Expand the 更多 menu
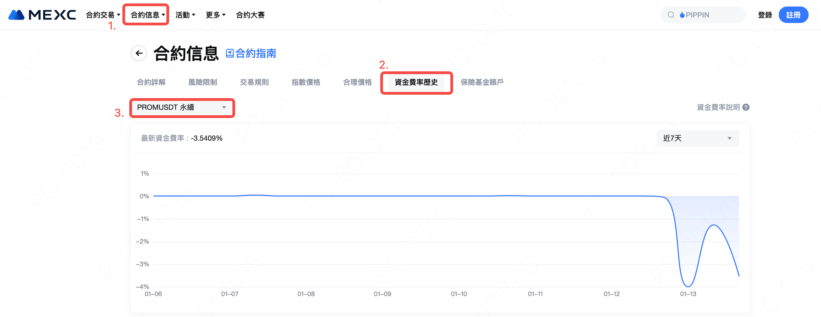This screenshot has width=821, height=317. click(215, 15)
